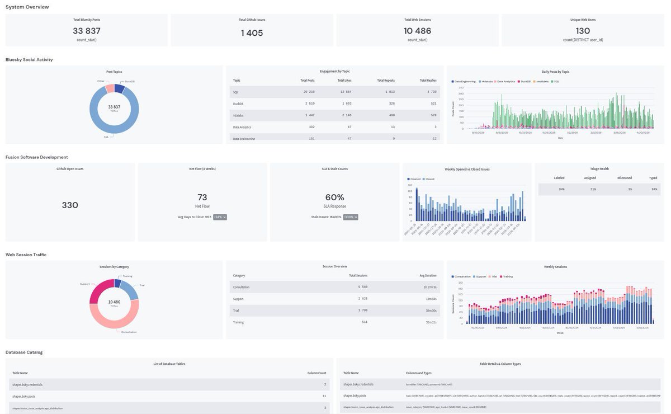Click shaper.bsky.posts in List of Database Tables
671x414 pixels.
coord(24,397)
